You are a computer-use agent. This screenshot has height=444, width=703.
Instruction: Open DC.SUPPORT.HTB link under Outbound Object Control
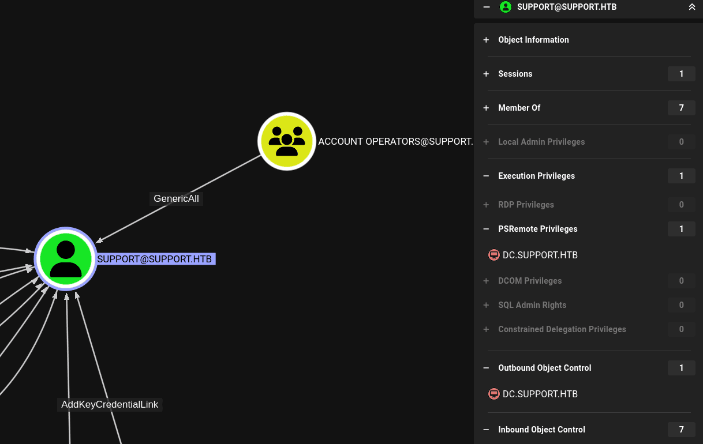click(540, 394)
